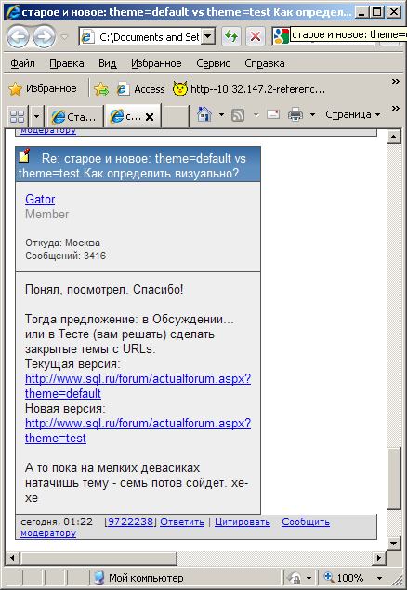This screenshot has width=407, height=590.
Task: Open the recent pages dropdown next to Forward
Action: pos(65,37)
